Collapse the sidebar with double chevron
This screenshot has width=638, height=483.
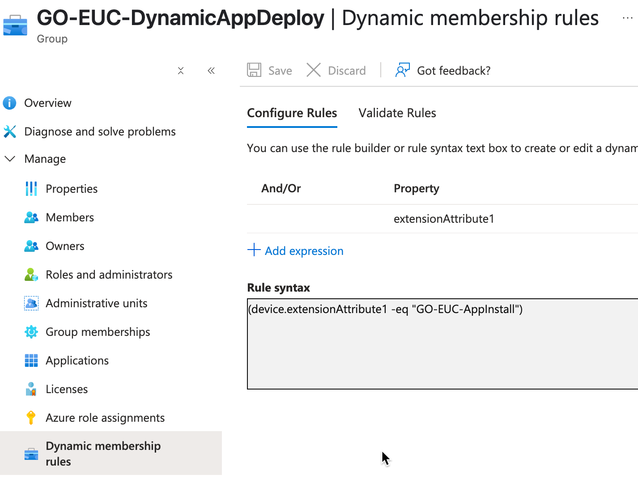pyautogui.click(x=211, y=71)
